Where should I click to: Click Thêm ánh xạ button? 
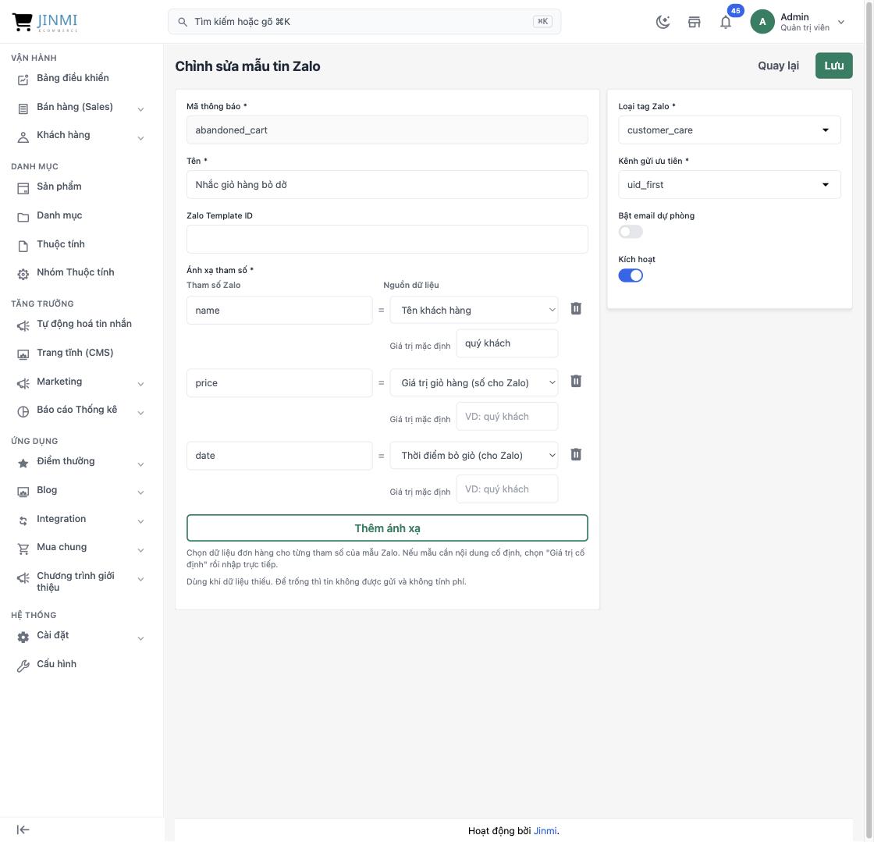coord(387,528)
